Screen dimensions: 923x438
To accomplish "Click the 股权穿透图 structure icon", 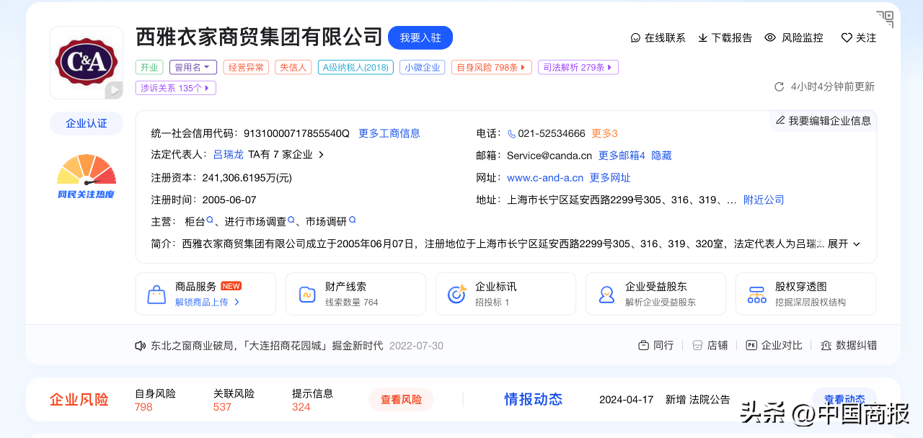I will pos(756,294).
